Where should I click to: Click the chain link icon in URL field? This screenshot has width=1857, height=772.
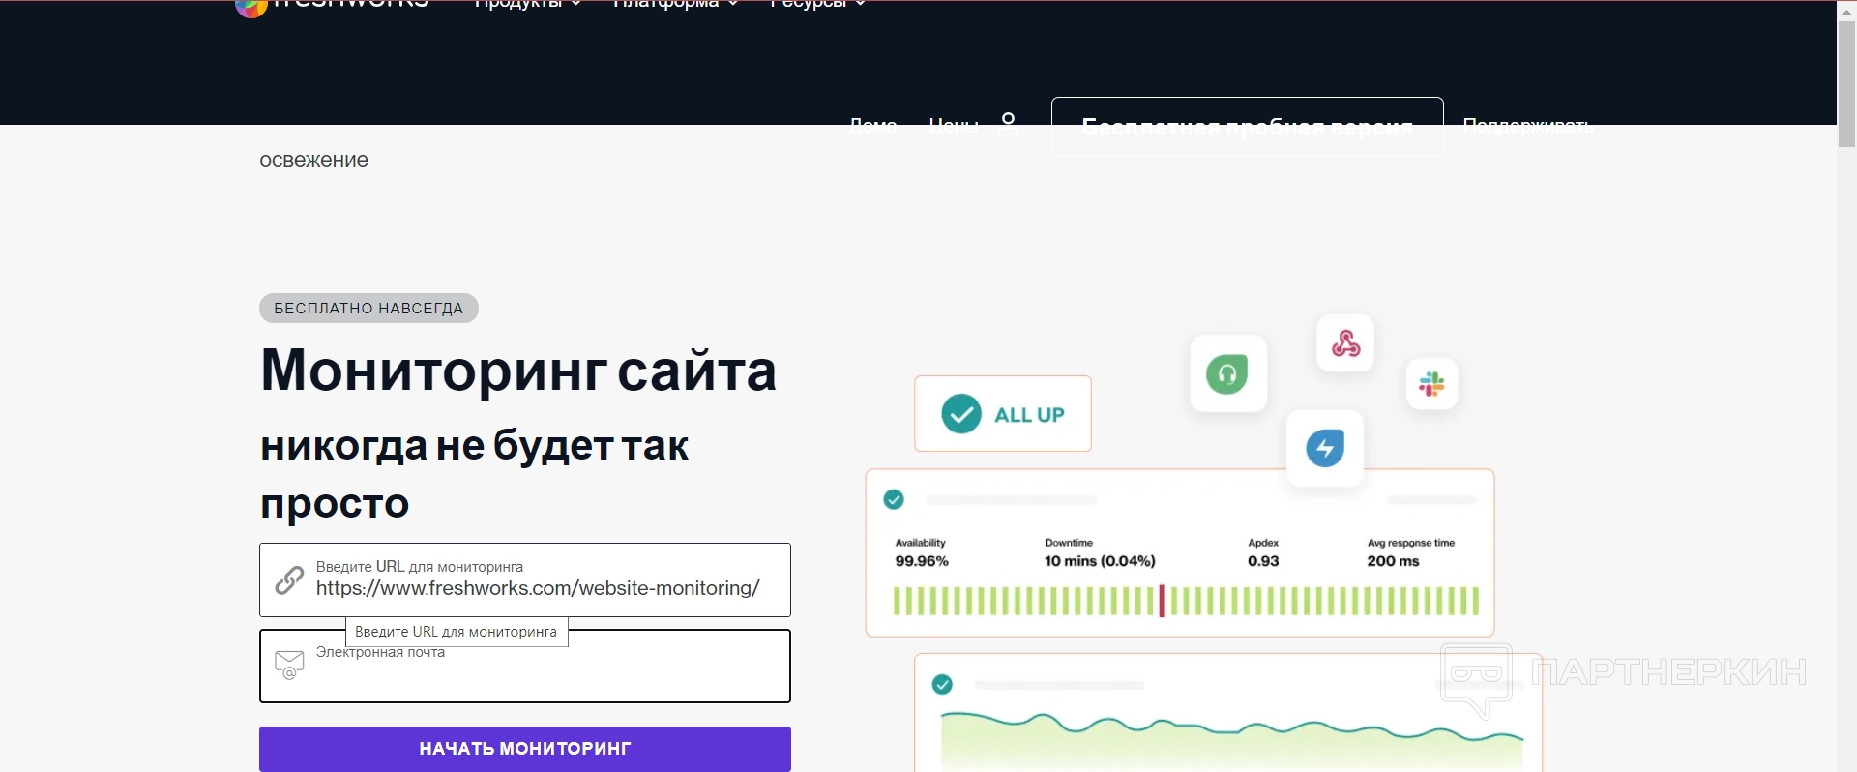point(289,579)
